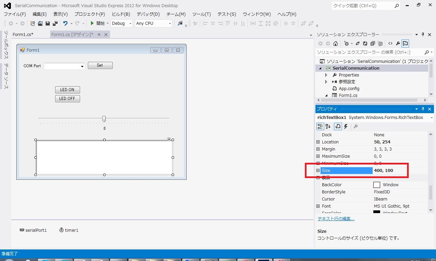The image size is (436, 261).
Task: Open the Debug configuration dropdown
Action: [x=122, y=23]
